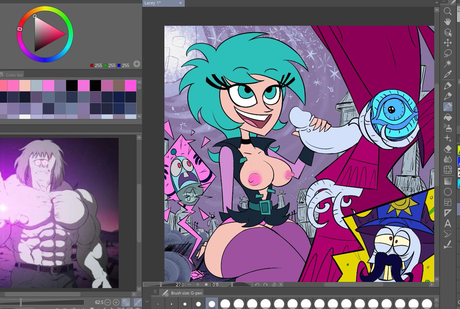Click the color wheel display switch icon
The height and width of the screenshot is (309, 460).
137,64
